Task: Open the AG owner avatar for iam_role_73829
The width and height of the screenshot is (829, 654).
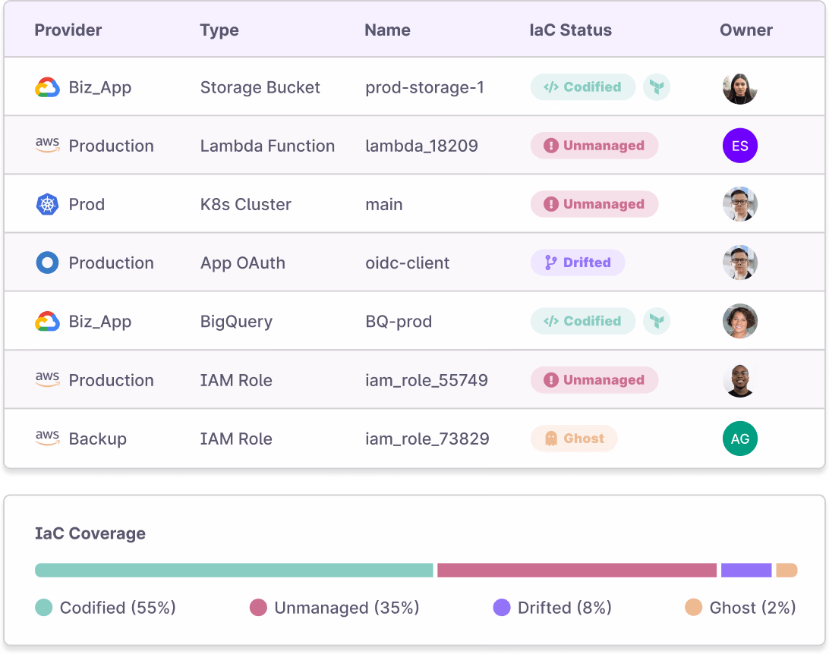Action: [x=739, y=439]
